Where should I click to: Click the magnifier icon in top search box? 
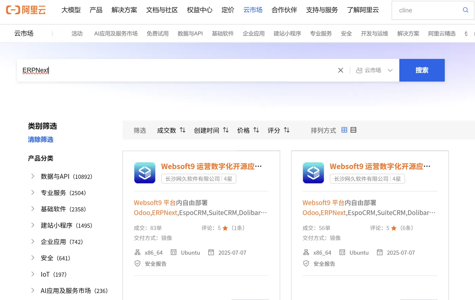[465, 10]
